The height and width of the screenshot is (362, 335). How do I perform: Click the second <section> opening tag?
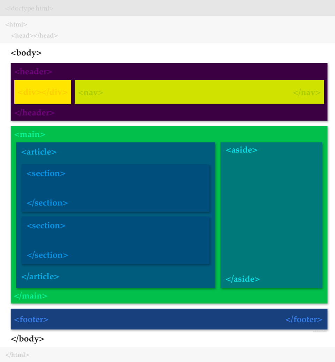tap(46, 225)
